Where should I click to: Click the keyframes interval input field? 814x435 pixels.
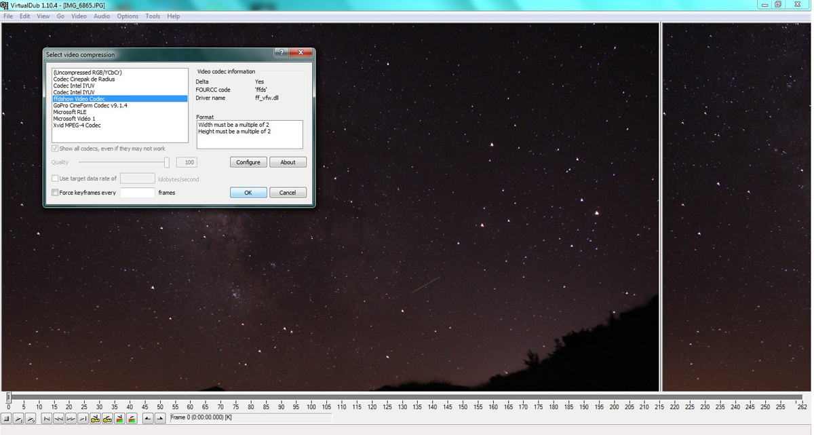point(138,193)
